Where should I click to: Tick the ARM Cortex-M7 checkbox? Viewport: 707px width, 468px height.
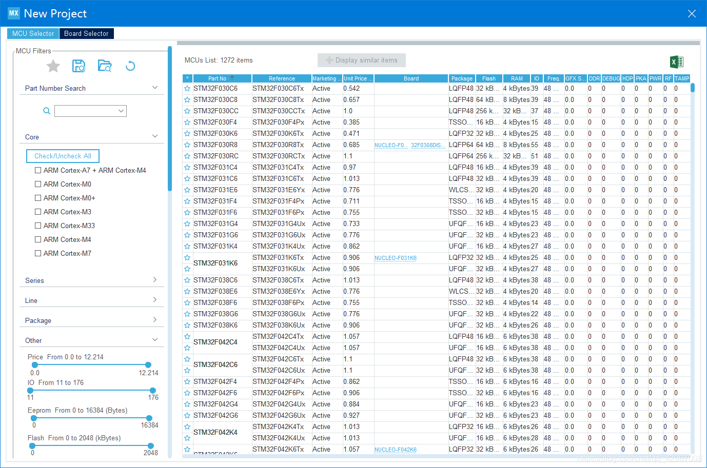click(38, 253)
